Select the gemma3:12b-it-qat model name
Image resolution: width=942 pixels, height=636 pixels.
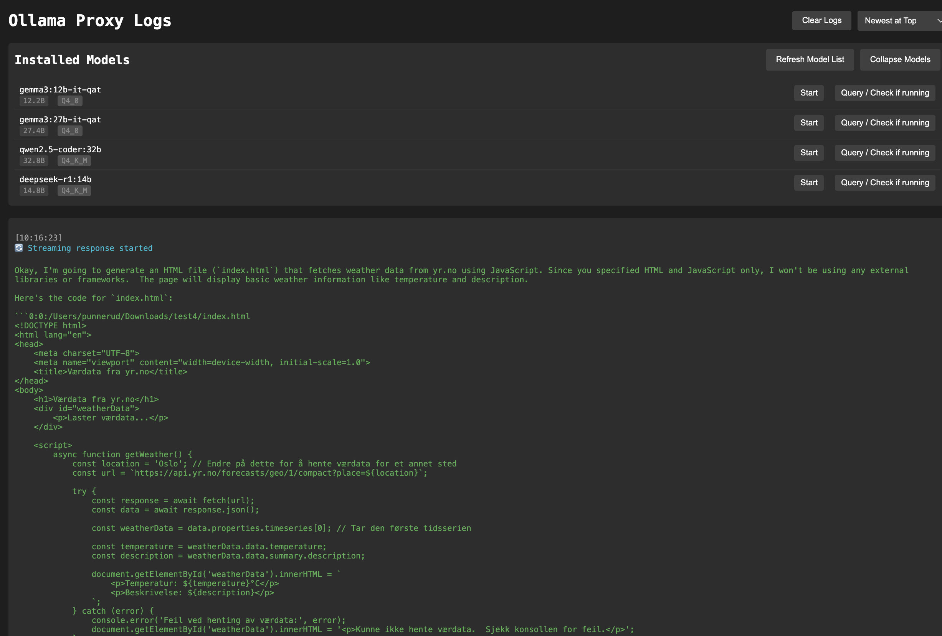point(59,89)
